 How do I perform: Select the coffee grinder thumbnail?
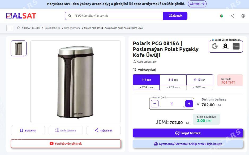click(18, 48)
